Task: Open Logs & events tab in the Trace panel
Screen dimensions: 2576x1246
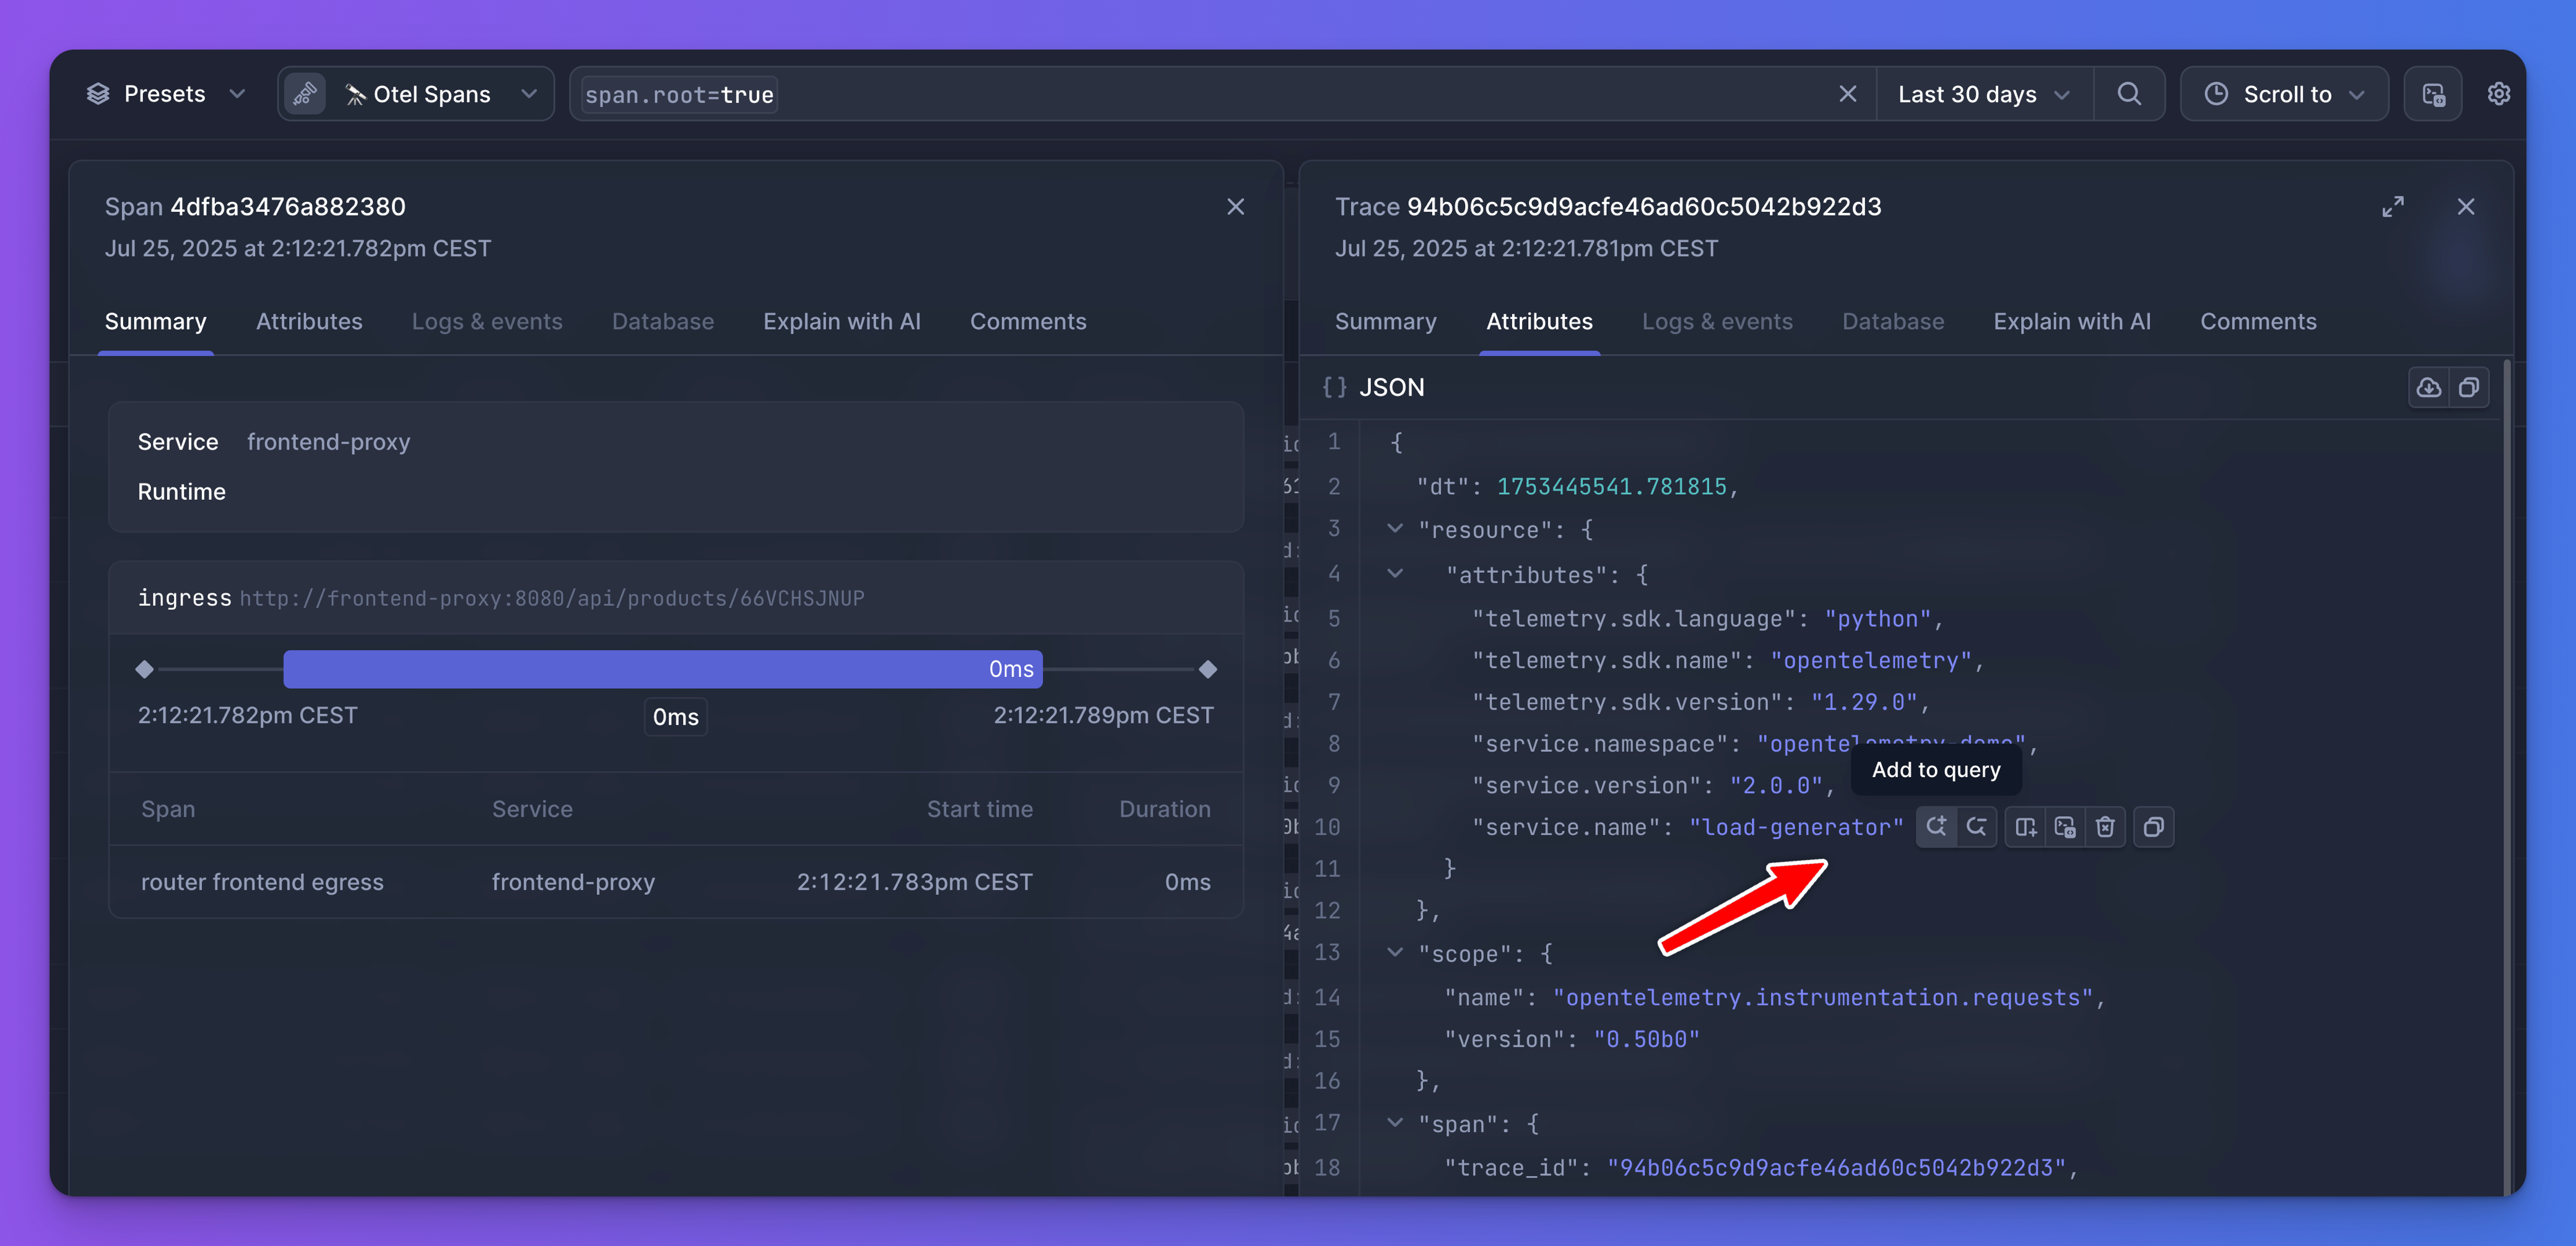Action: 1717,322
